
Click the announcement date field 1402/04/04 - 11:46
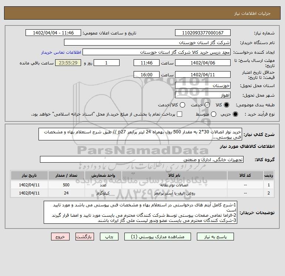pos(53,33)
